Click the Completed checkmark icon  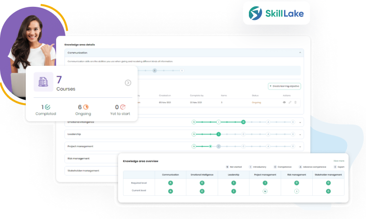pos(48,107)
